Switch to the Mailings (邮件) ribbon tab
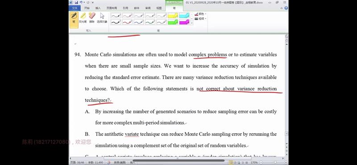This screenshot has height=165, width=357. point(137,8)
